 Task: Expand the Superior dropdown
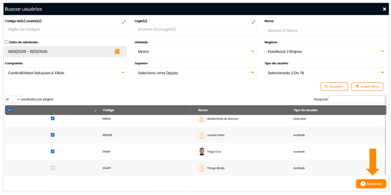pyautogui.click(x=195, y=73)
